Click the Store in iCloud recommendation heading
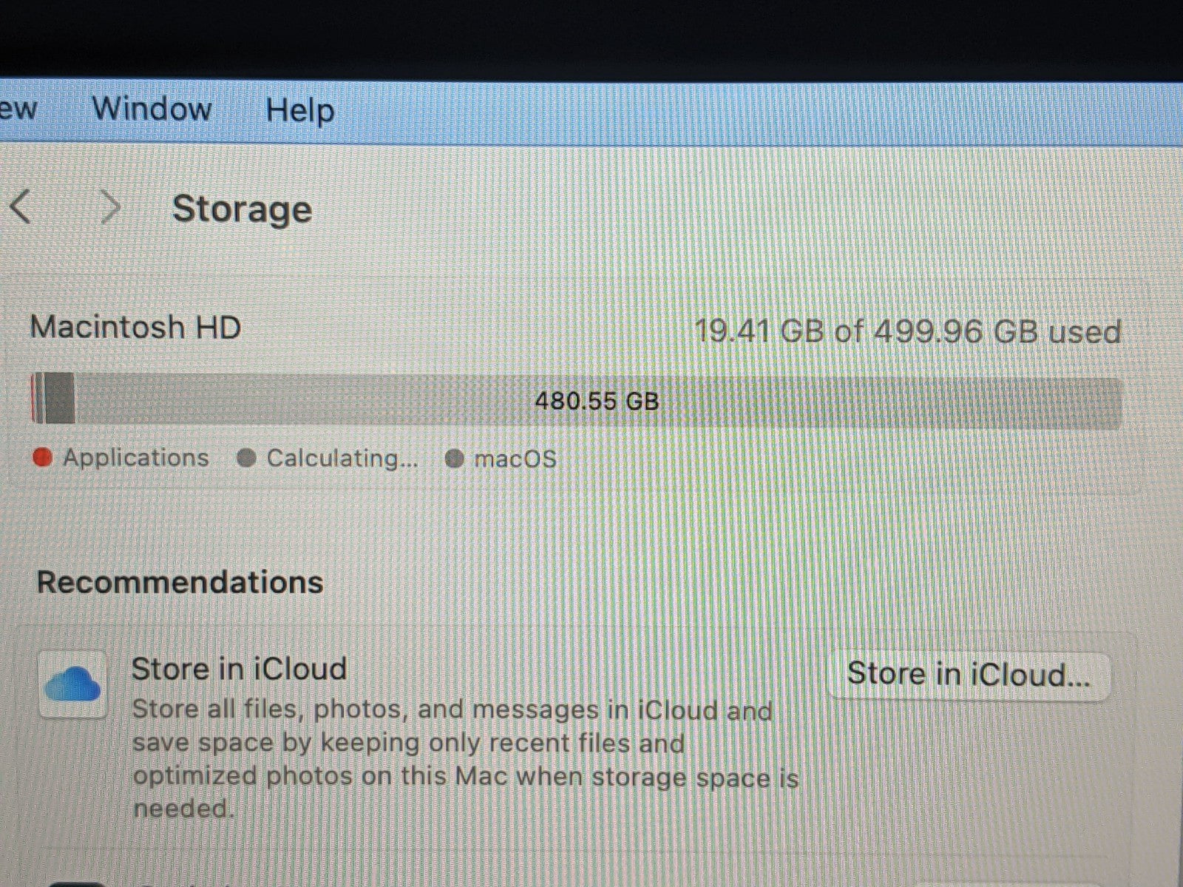The height and width of the screenshot is (887, 1183). 239,669
